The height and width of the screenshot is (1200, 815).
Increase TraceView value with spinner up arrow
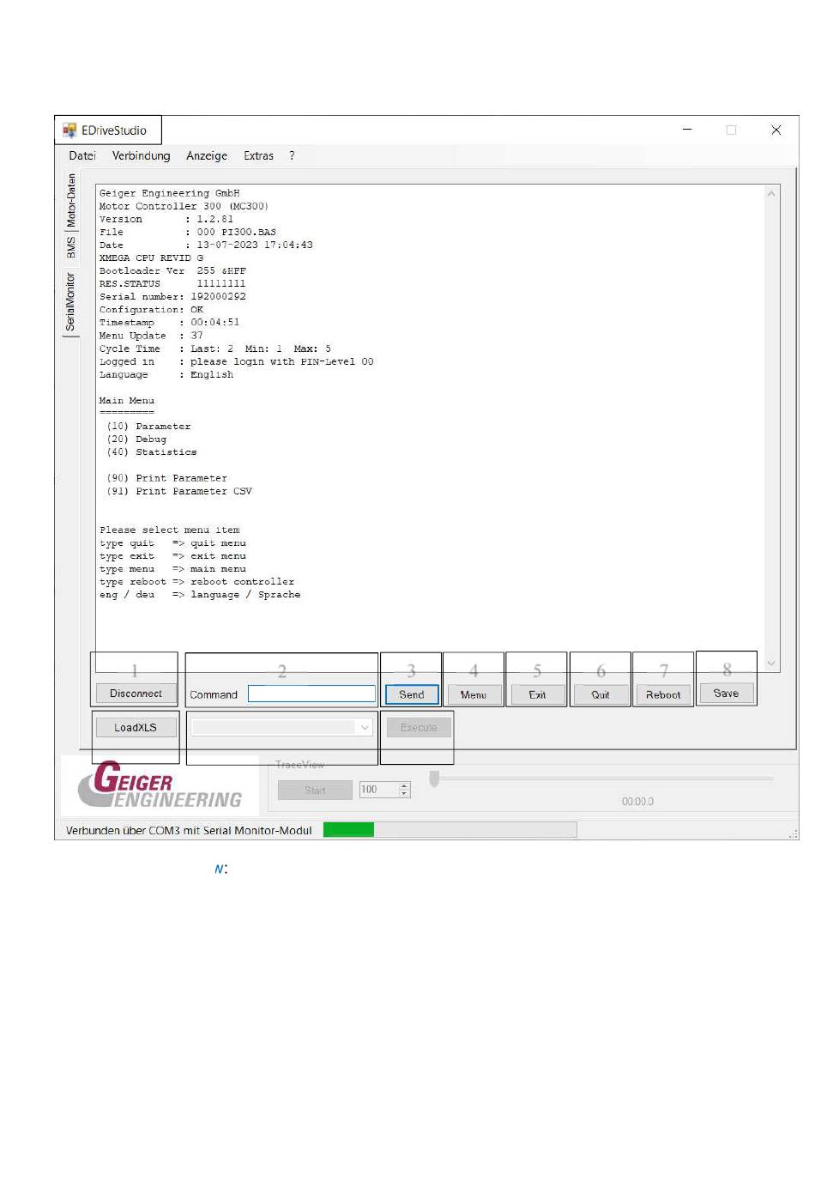pyautogui.click(x=405, y=785)
